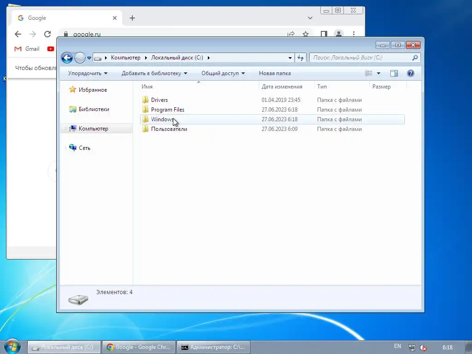Select Локальный диск (C:) breadcrumb
This screenshot has width=472, height=354.
tap(177, 58)
